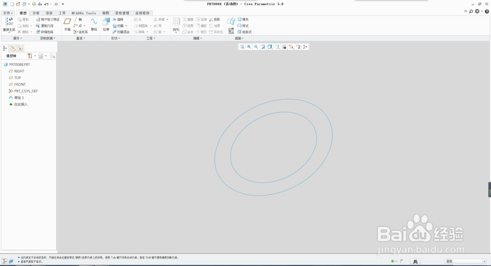Toggle the browser display icon in status bar
The width and height of the screenshot is (491, 266).
(x=11, y=261)
